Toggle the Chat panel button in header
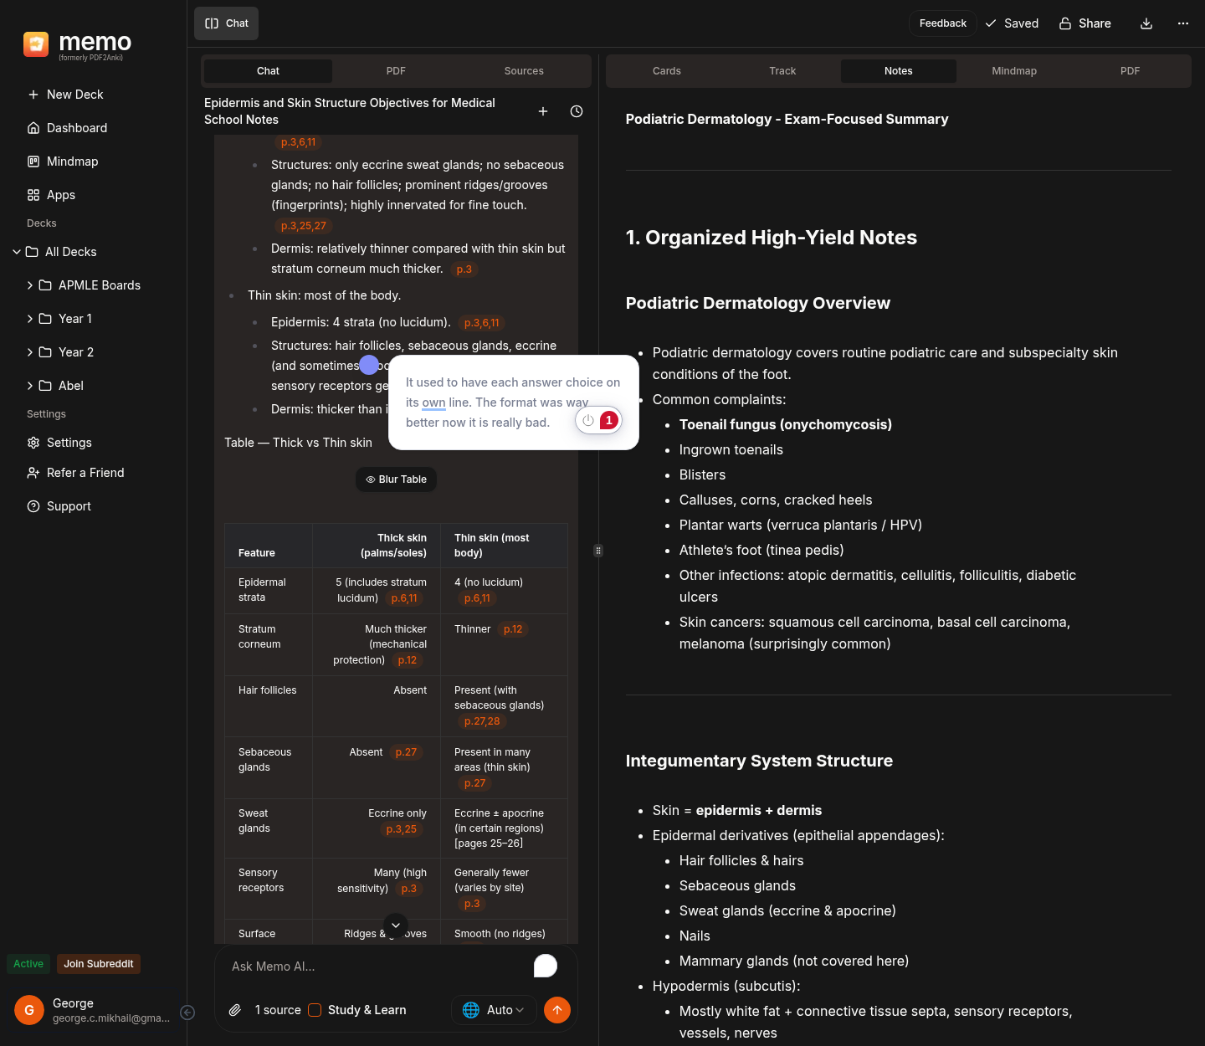This screenshot has width=1205, height=1046. pyautogui.click(x=227, y=23)
